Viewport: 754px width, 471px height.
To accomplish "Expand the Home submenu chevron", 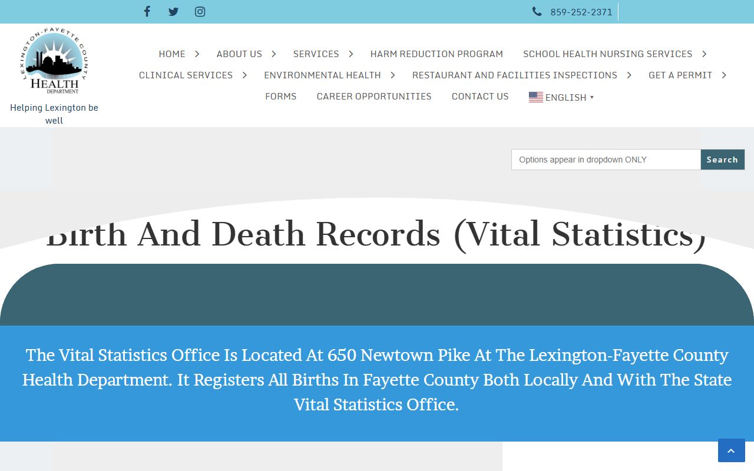I will pos(197,54).
